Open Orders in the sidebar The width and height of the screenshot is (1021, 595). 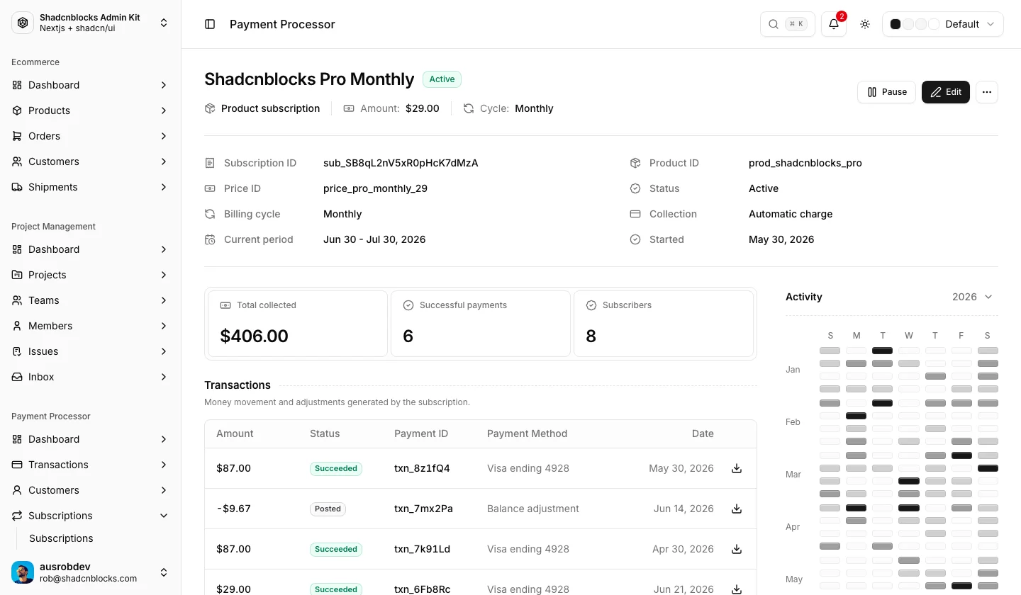click(x=91, y=136)
